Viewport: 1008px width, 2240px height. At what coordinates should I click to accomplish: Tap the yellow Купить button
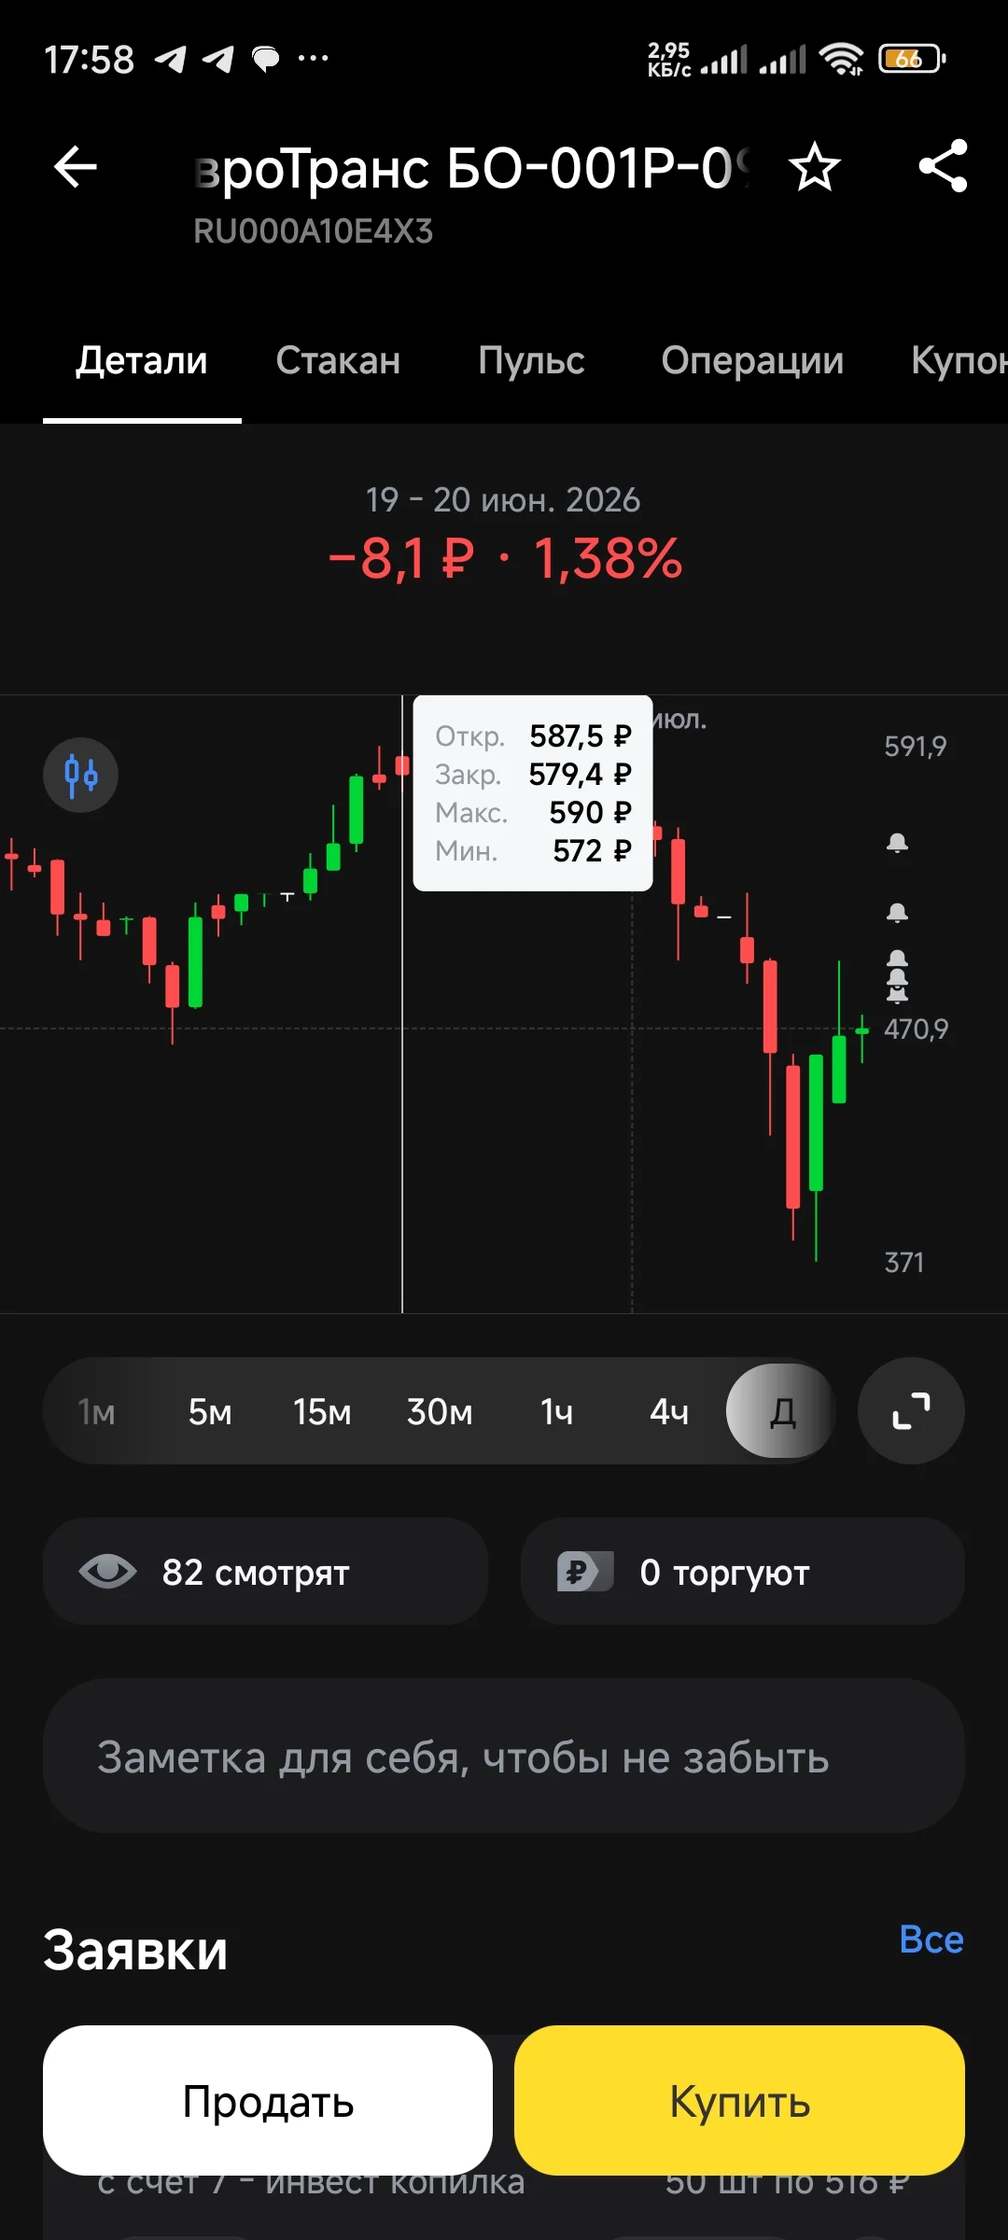coord(739,2101)
